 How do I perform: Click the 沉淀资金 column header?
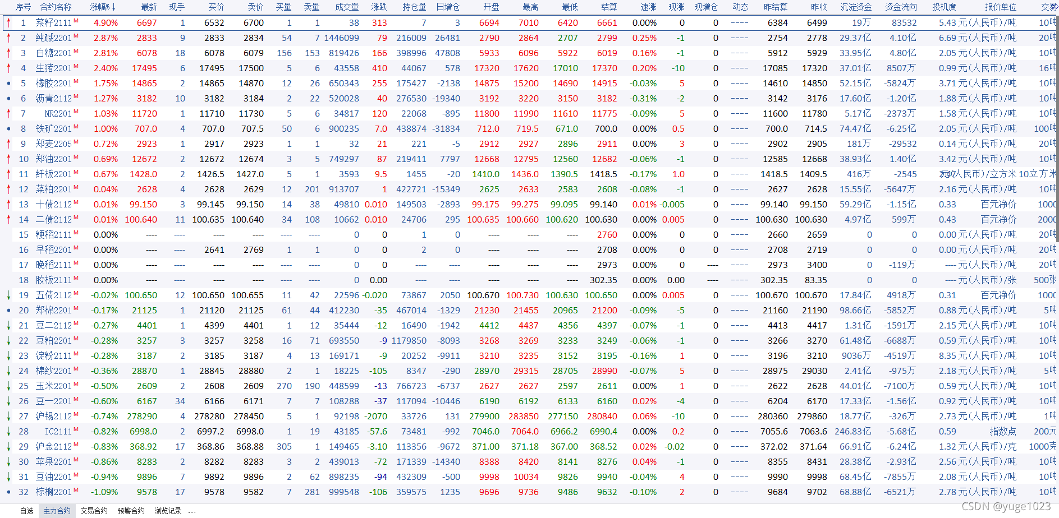coord(856,7)
